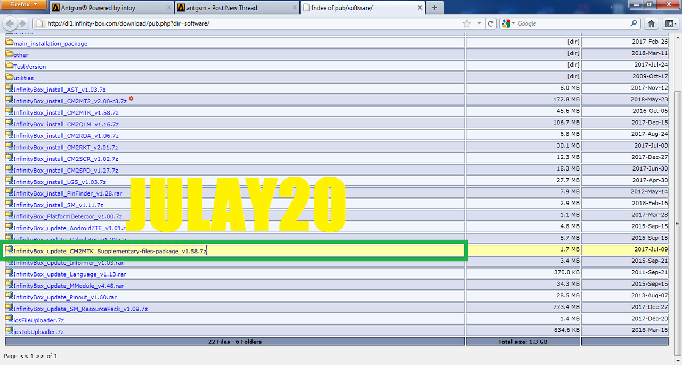Go to the Firefox home page
The height and width of the screenshot is (365, 682).
[x=651, y=23]
